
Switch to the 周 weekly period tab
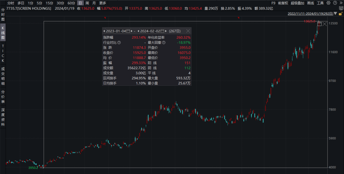point(87,3)
